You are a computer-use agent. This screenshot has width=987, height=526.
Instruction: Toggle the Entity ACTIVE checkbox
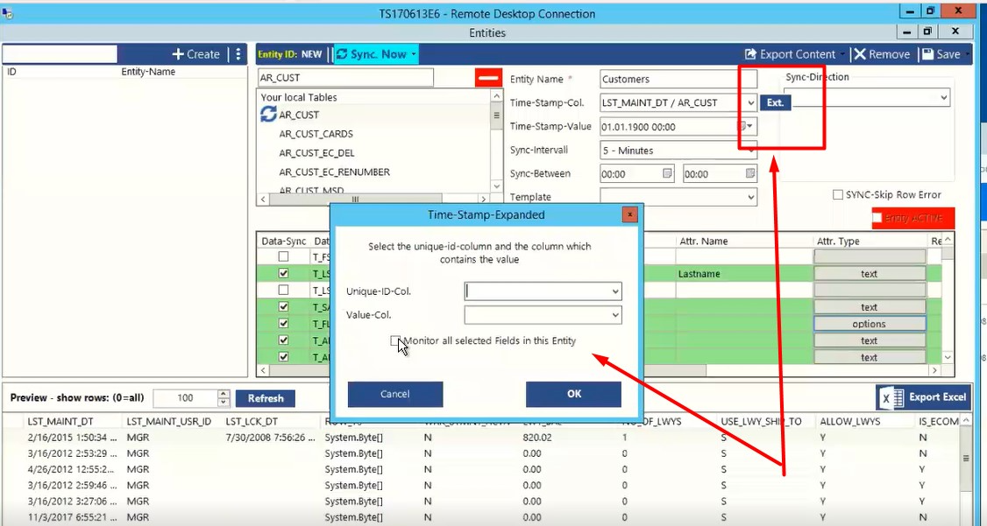pos(877,218)
